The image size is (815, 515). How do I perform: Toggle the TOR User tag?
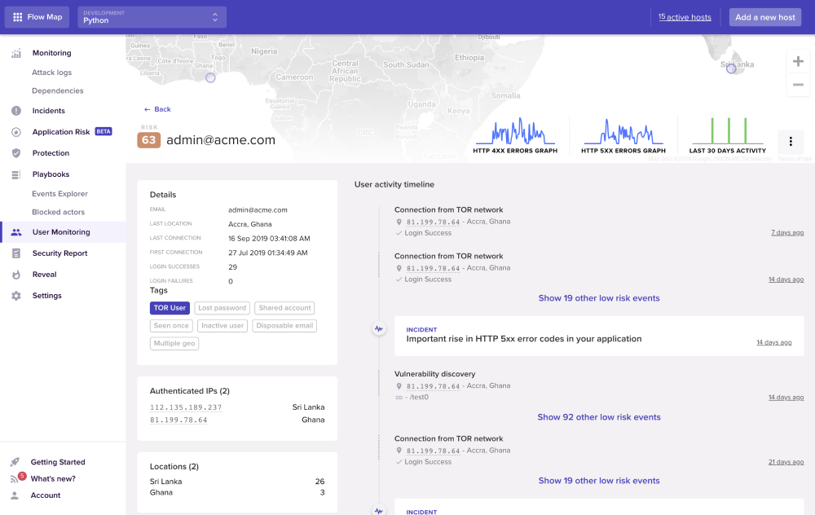(170, 308)
